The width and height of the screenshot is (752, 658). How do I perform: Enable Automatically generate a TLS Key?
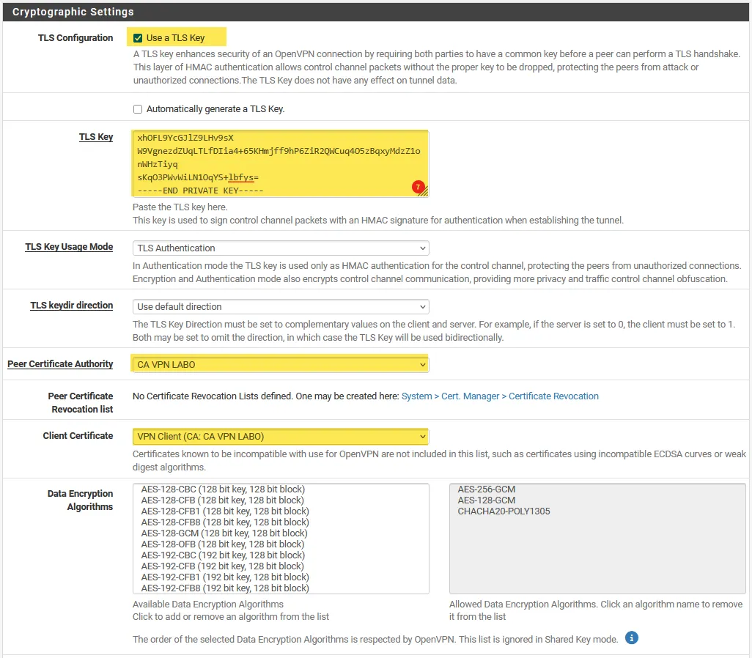[138, 109]
